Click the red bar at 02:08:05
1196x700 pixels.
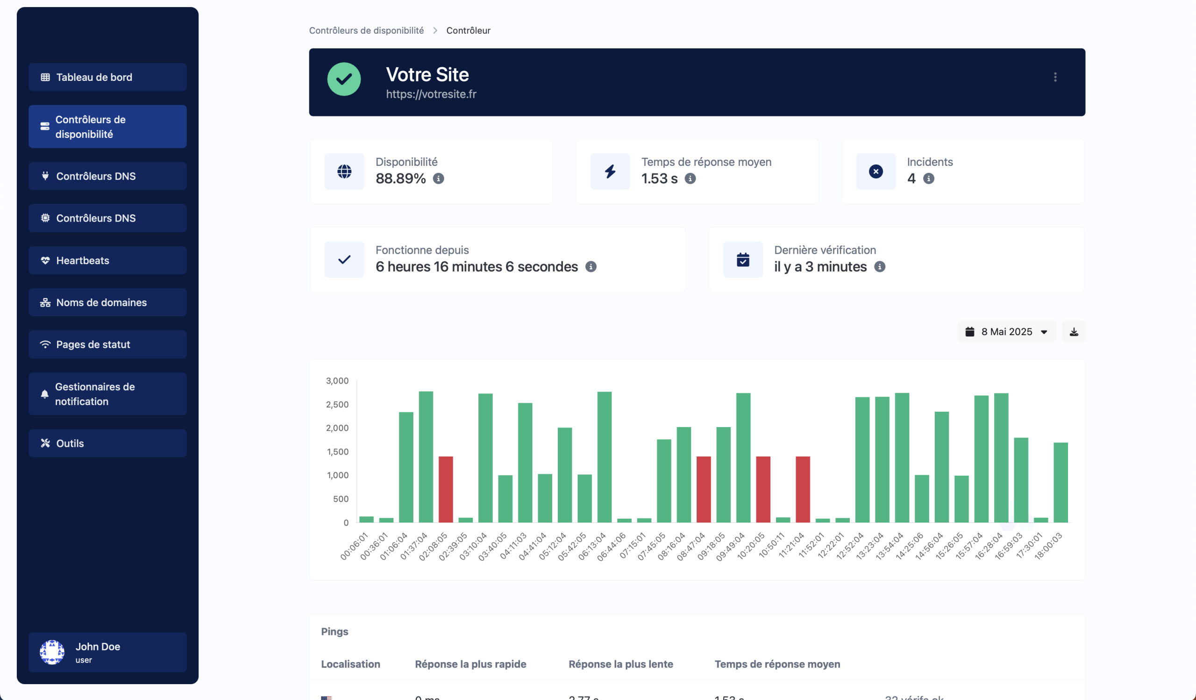[x=445, y=489]
